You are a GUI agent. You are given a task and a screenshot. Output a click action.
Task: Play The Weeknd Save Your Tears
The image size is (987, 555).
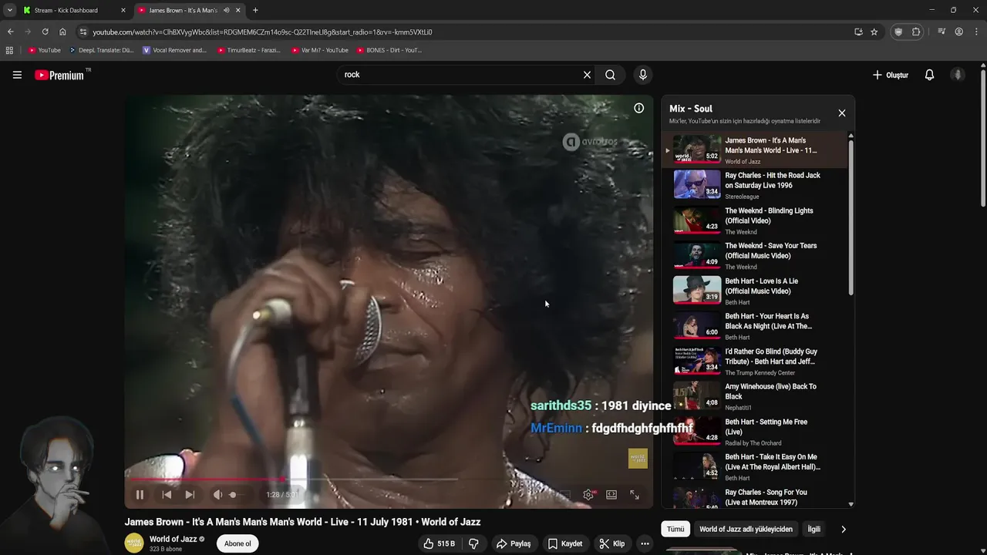[x=755, y=256]
